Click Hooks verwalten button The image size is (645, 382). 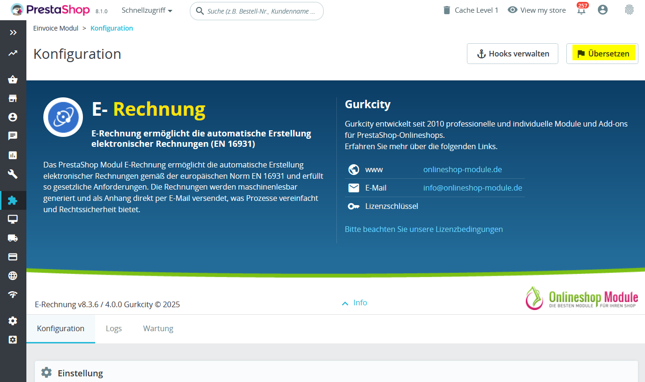pos(513,54)
